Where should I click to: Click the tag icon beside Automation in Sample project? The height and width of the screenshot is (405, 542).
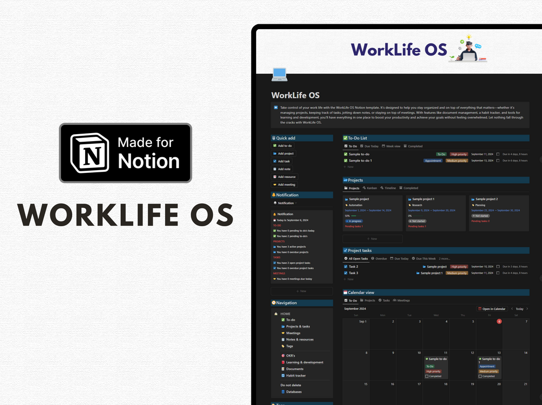(346, 205)
